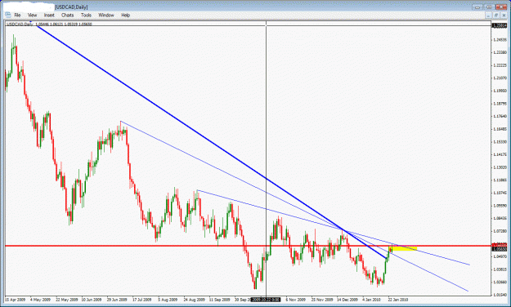Click the USDCAD,Daily title text
The height and width of the screenshot is (307, 511).
click(x=71, y=7)
